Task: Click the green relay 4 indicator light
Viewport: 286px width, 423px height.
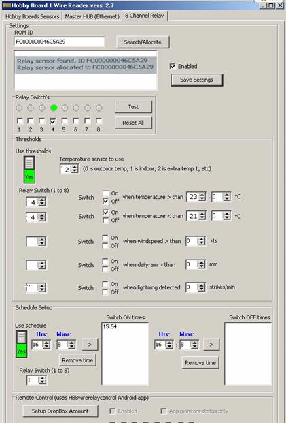Action: [x=54, y=108]
